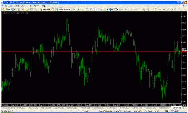The image size is (188, 113).
Task: Switch to candlestick chart display
Action: (79, 10)
